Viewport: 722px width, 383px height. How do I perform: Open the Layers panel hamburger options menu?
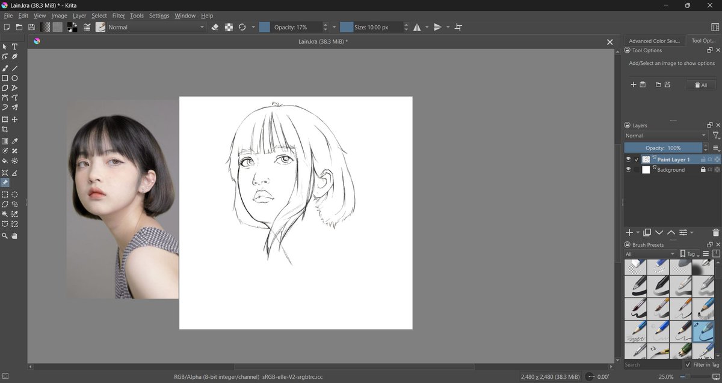coord(715,148)
